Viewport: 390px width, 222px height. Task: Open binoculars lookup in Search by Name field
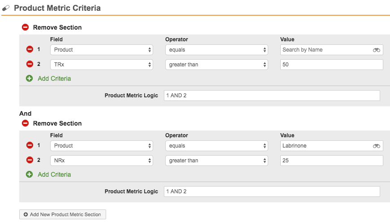(376, 50)
